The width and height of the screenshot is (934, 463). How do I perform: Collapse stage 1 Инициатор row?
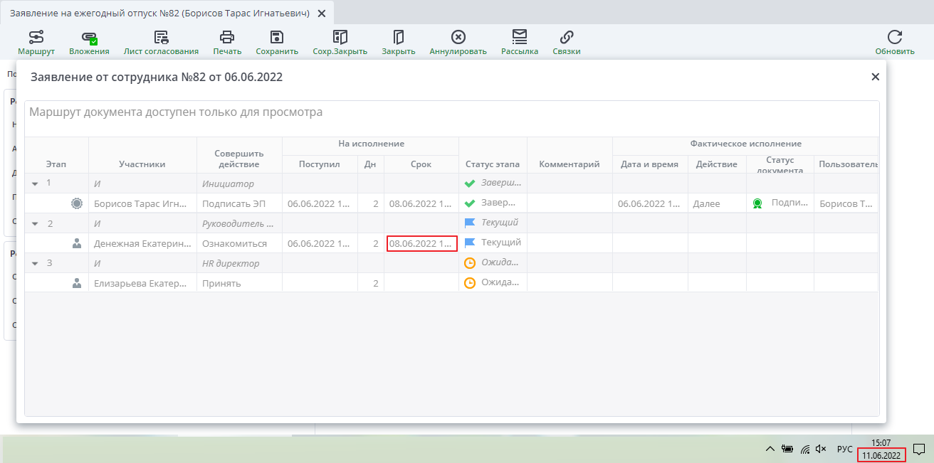pyautogui.click(x=35, y=183)
